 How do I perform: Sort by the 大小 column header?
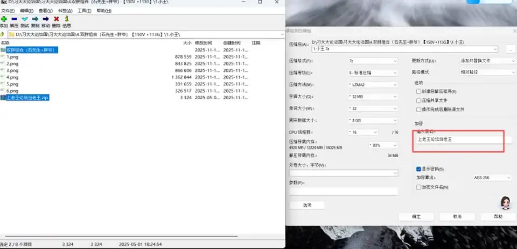coord(187,43)
